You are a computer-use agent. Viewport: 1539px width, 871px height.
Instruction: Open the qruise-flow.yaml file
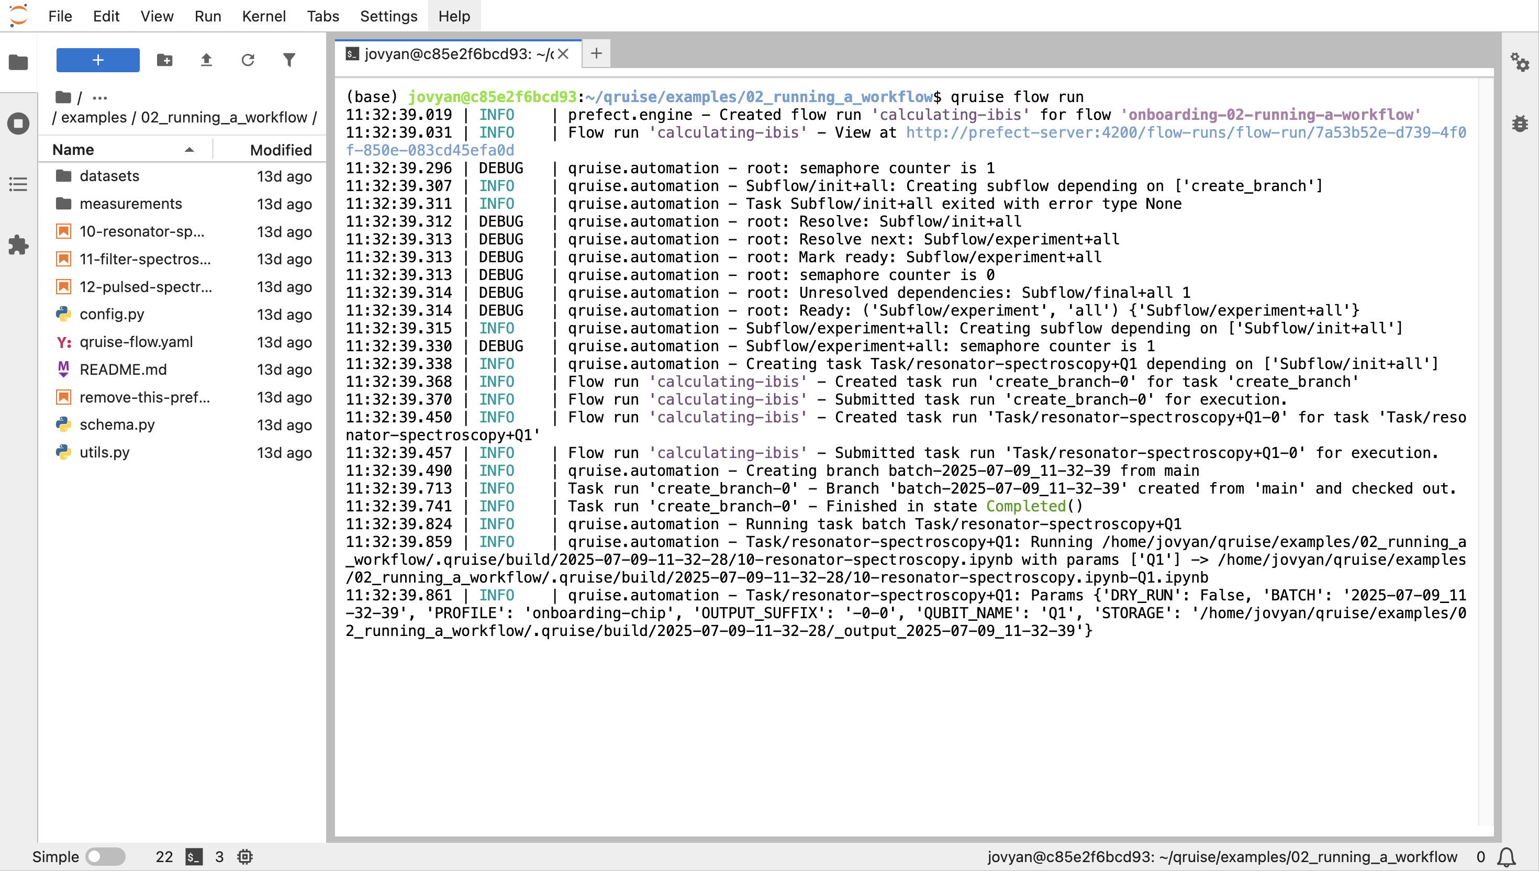tap(136, 342)
